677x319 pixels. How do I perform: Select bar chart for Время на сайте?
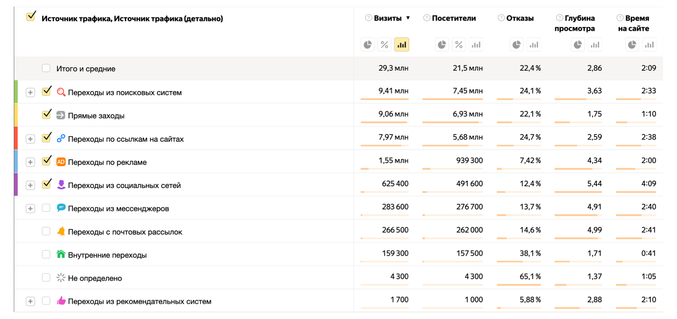(649, 45)
